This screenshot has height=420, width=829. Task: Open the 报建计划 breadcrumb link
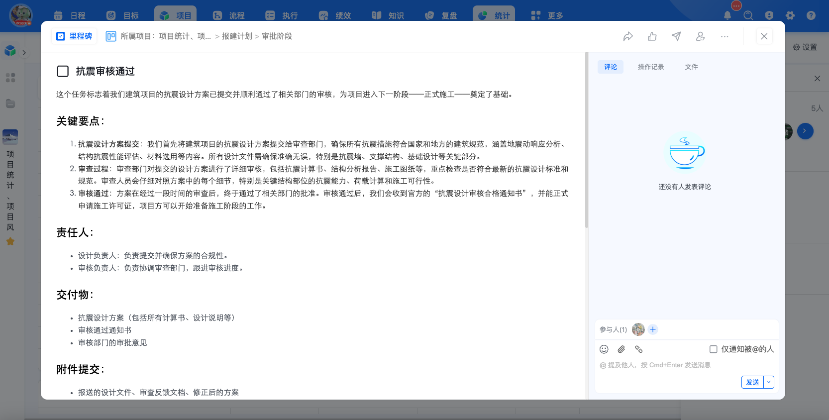tap(237, 36)
